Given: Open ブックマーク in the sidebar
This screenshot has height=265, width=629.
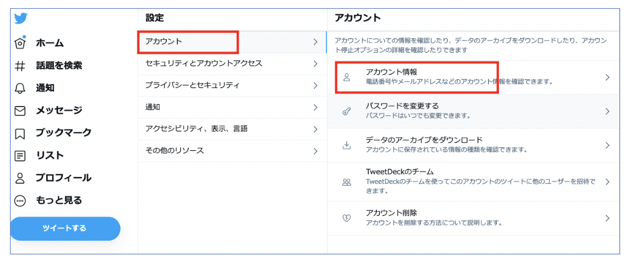Looking at the screenshot, I should pyautogui.click(x=64, y=132).
